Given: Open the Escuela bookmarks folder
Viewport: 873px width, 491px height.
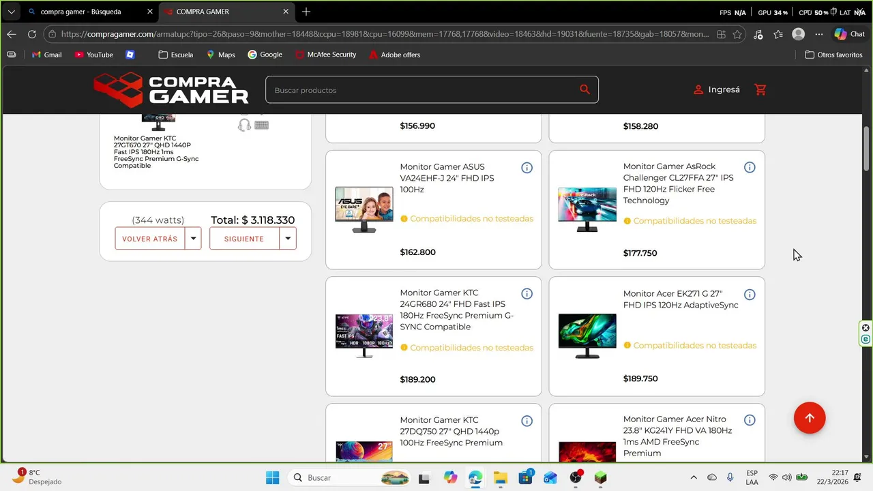Looking at the screenshot, I should tap(176, 55).
